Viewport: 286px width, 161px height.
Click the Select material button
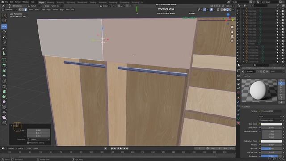click(x=263, y=68)
